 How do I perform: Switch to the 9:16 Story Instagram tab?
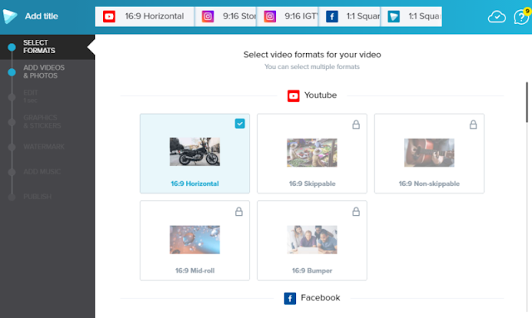225,17
